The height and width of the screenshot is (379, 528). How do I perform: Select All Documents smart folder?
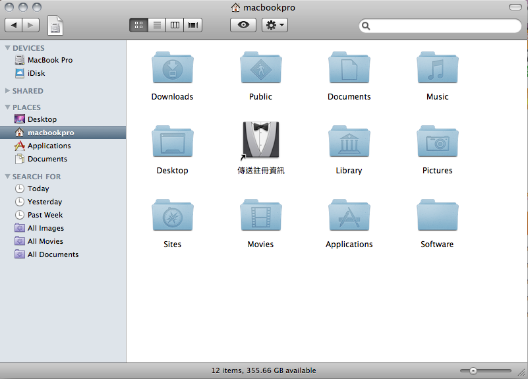(63, 254)
